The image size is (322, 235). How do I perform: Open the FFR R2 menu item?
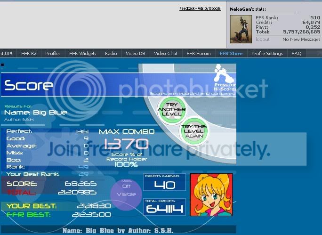point(29,54)
